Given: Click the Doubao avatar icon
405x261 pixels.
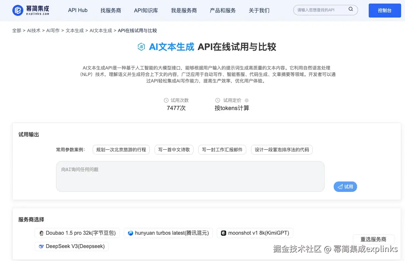Looking at the screenshot, I should [x=41, y=233].
